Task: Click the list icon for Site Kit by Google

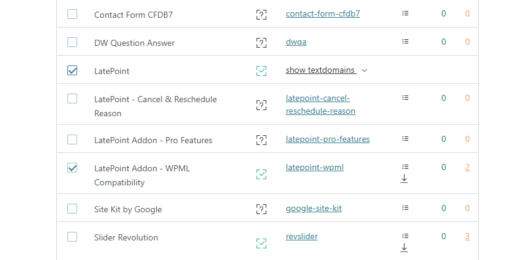Action: (405, 208)
